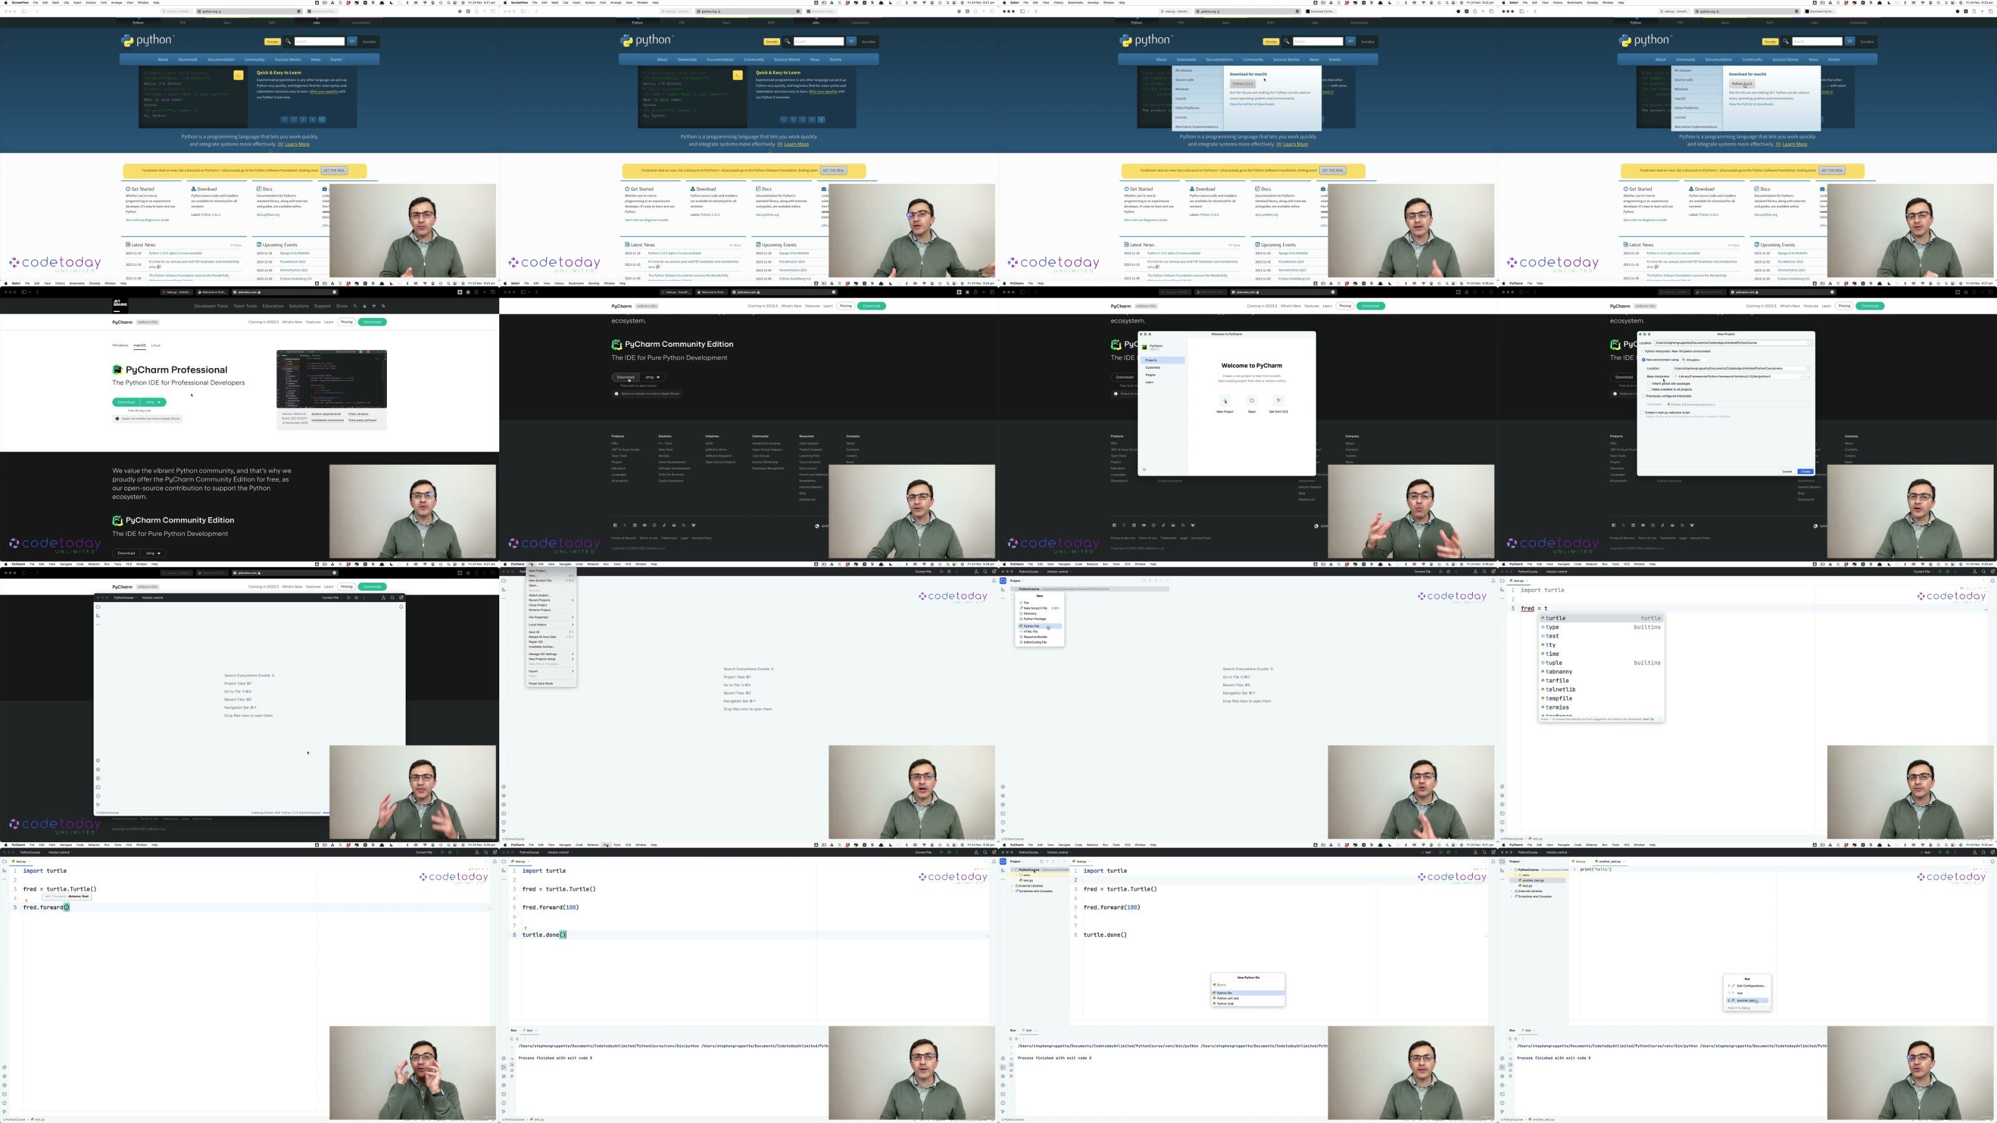Check 'Make available to all projects' option
This screenshot has height=1123, width=1997.
(1649, 390)
